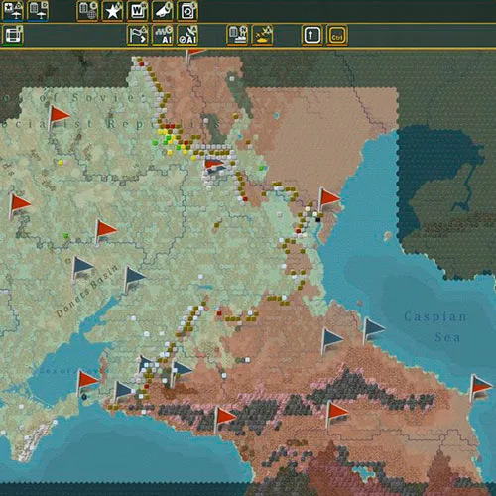Click the 'Donets Basin' map label
The image size is (496, 496).
(86, 292)
